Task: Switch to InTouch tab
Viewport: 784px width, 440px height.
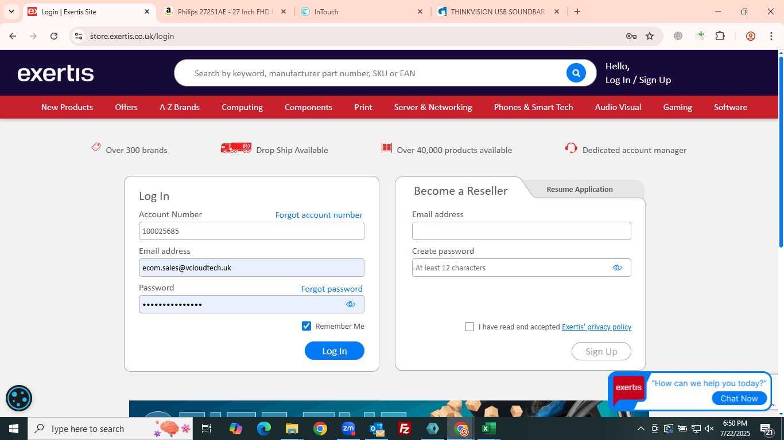Action: click(362, 11)
